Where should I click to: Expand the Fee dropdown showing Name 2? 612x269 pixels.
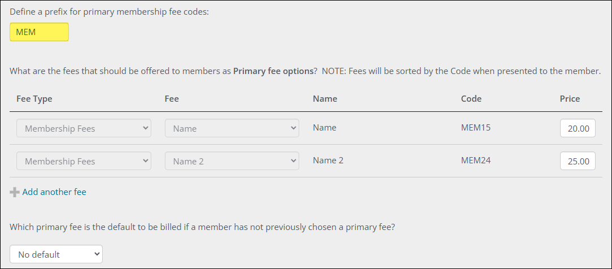(231, 161)
